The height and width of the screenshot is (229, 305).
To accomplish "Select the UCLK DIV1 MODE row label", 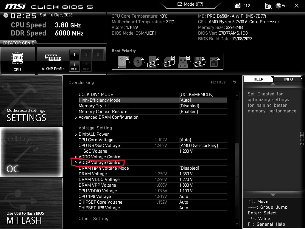I will 96,95.
